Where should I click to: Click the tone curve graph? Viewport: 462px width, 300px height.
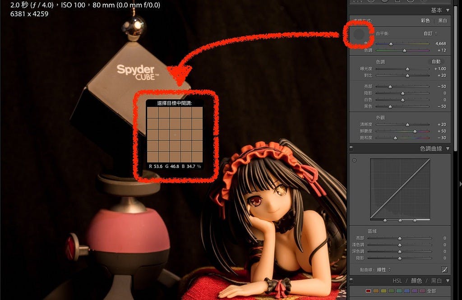click(x=400, y=189)
